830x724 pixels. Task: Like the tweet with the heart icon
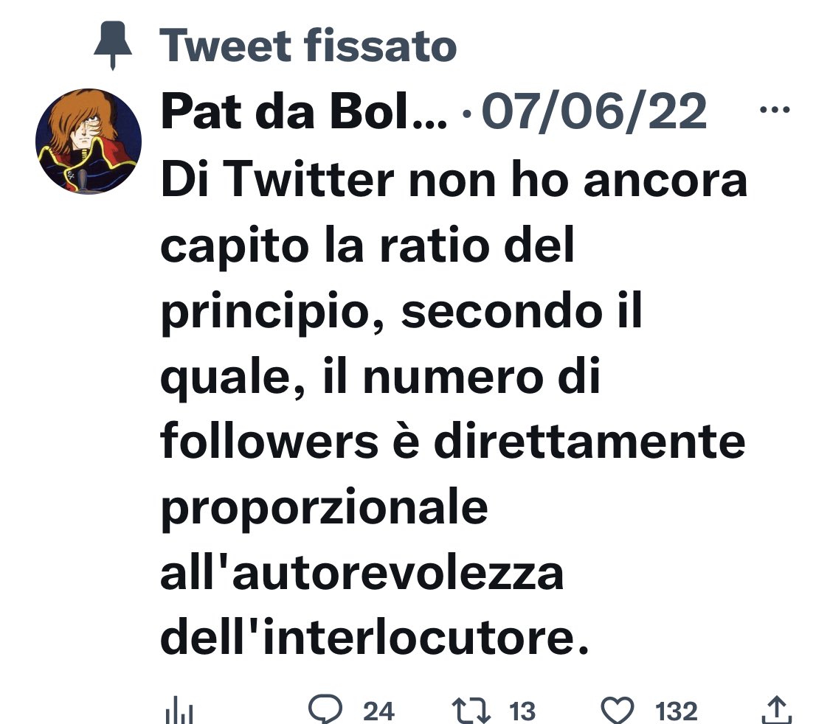tap(618, 710)
